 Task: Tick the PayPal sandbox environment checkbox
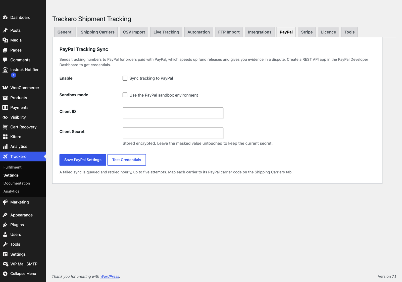coord(125,95)
